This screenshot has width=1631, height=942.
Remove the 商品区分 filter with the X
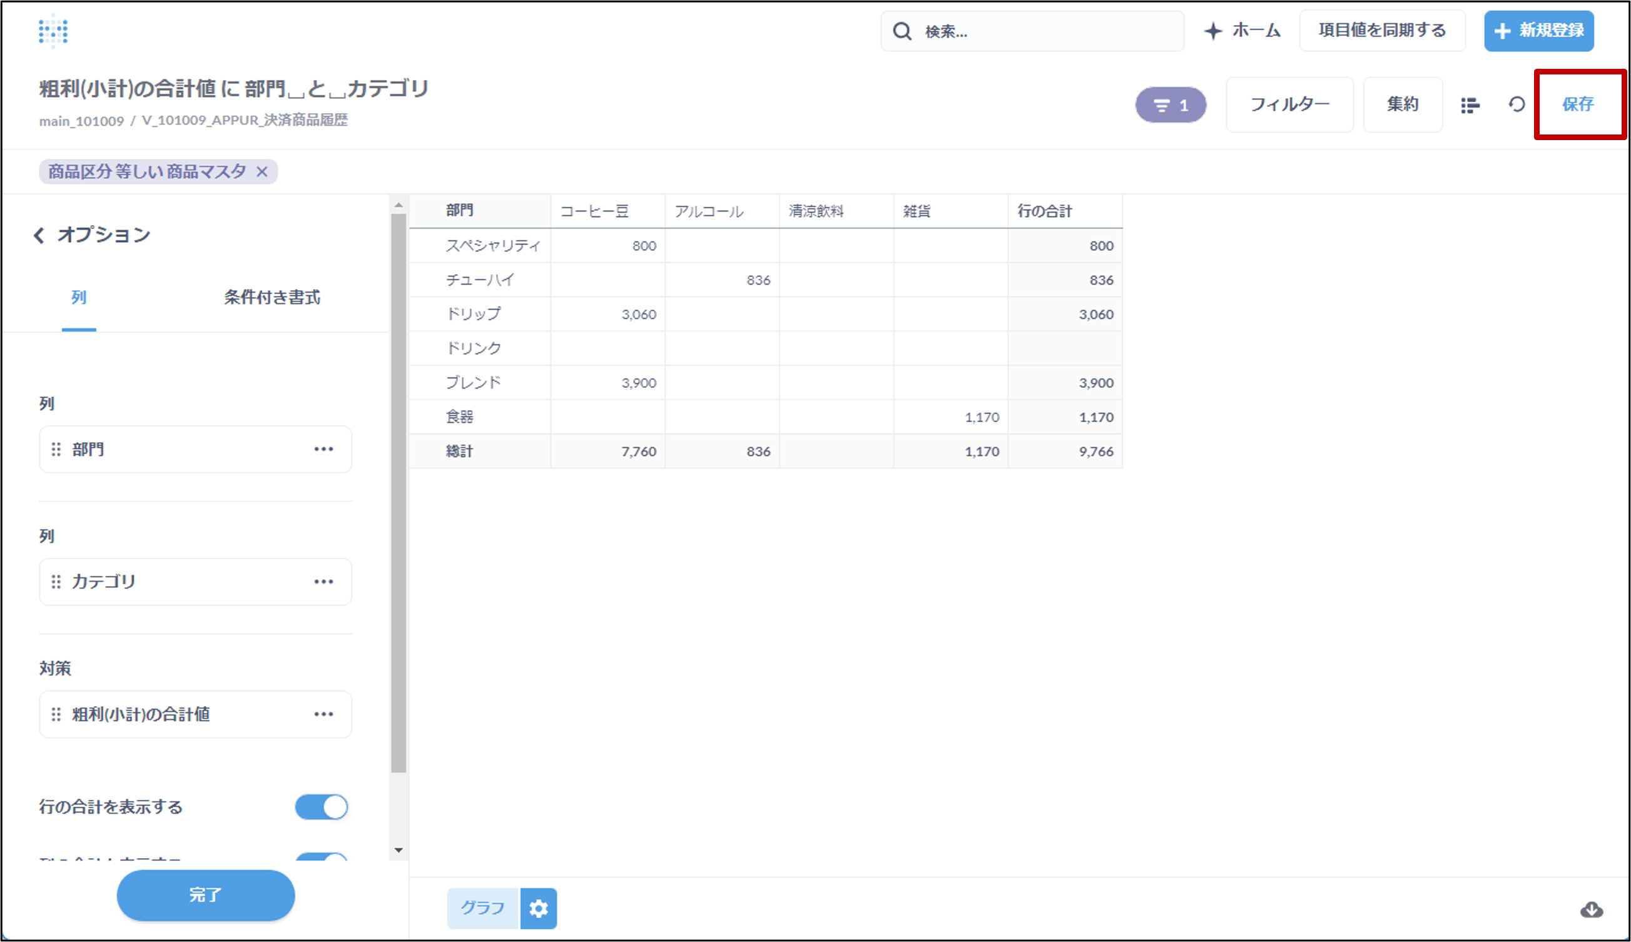[262, 172]
